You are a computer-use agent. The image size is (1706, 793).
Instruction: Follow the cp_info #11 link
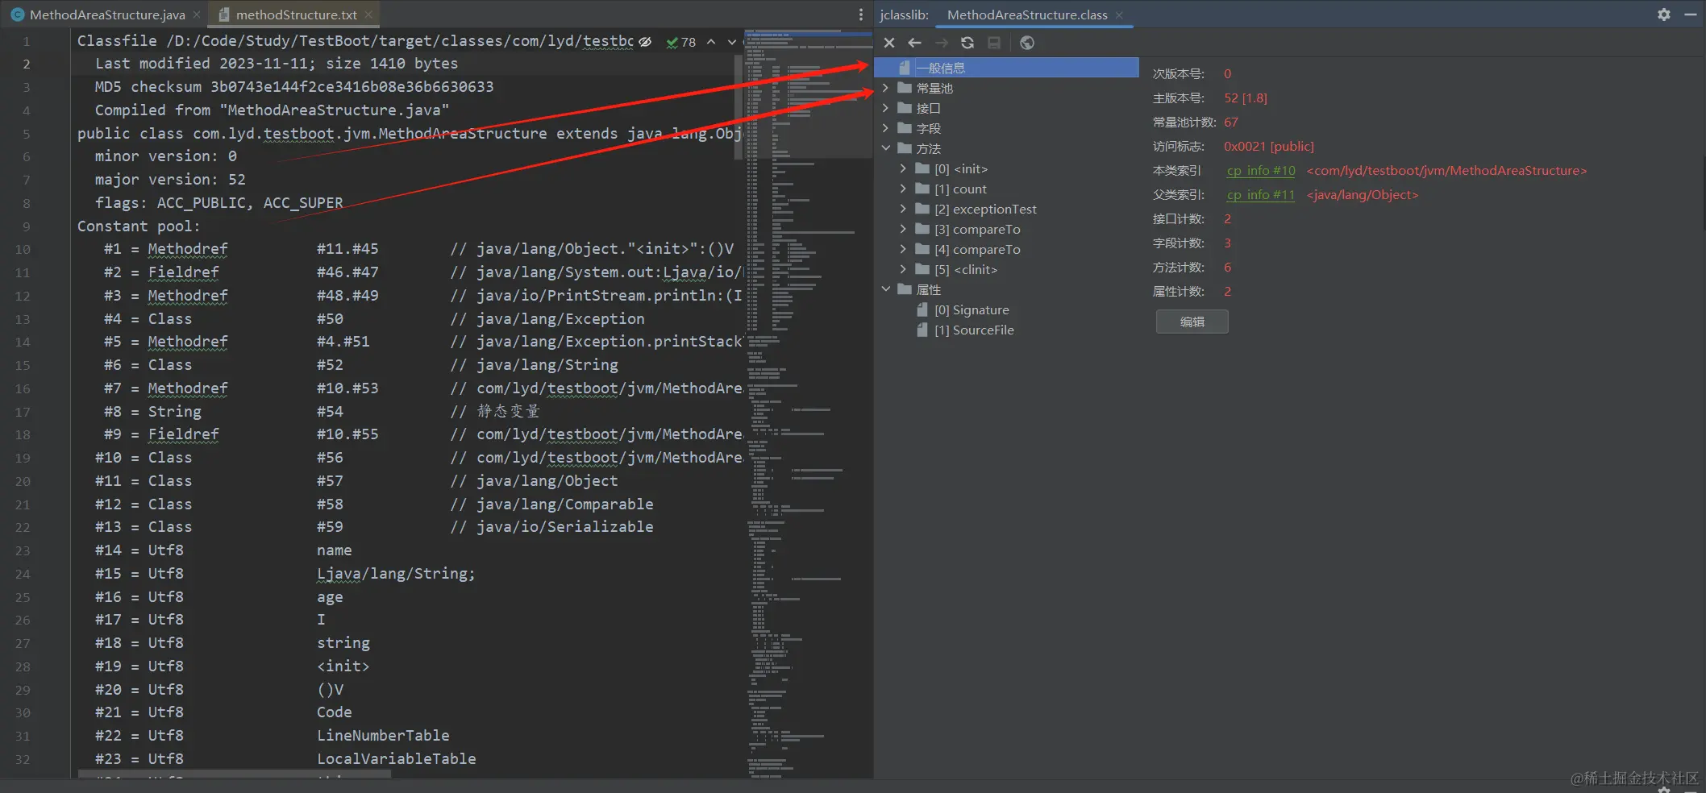[1260, 195]
